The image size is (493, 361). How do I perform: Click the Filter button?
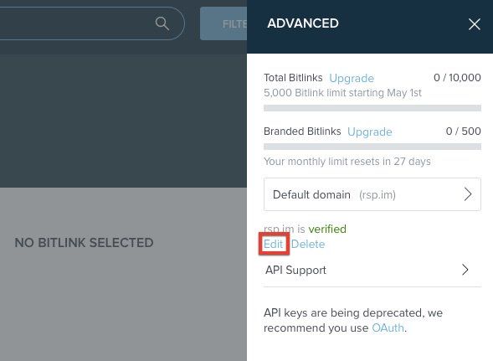pos(223,23)
